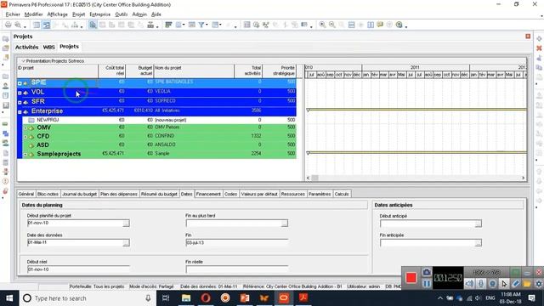The width and height of the screenshot is (544, 306).
Task: Open date picker for Début anticipé
Action: point(478,224)
